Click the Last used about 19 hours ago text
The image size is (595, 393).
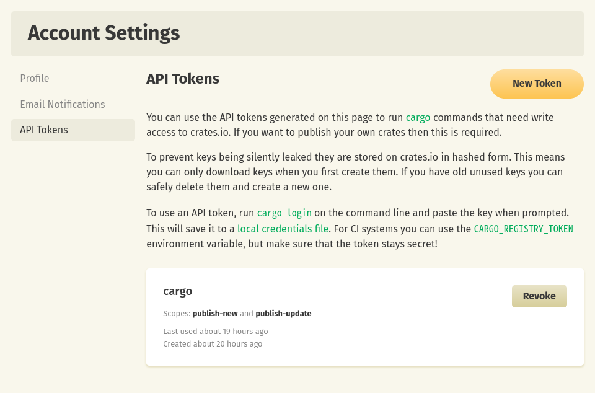pyautogui.click(x=216, y=331)
